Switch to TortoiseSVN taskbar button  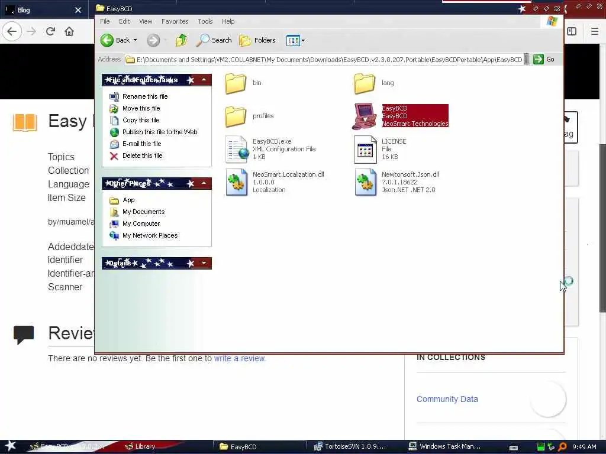(350, 447)
